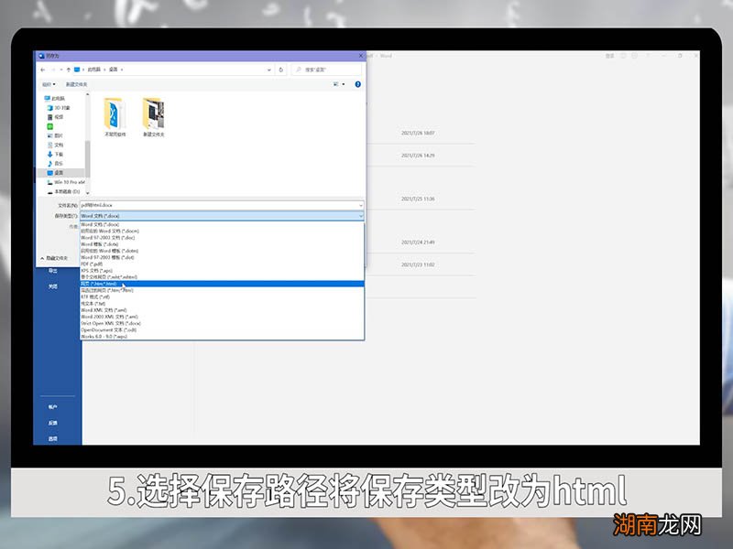Click the Help question mark icon
The image size is (733, 549).
[358, 84]
